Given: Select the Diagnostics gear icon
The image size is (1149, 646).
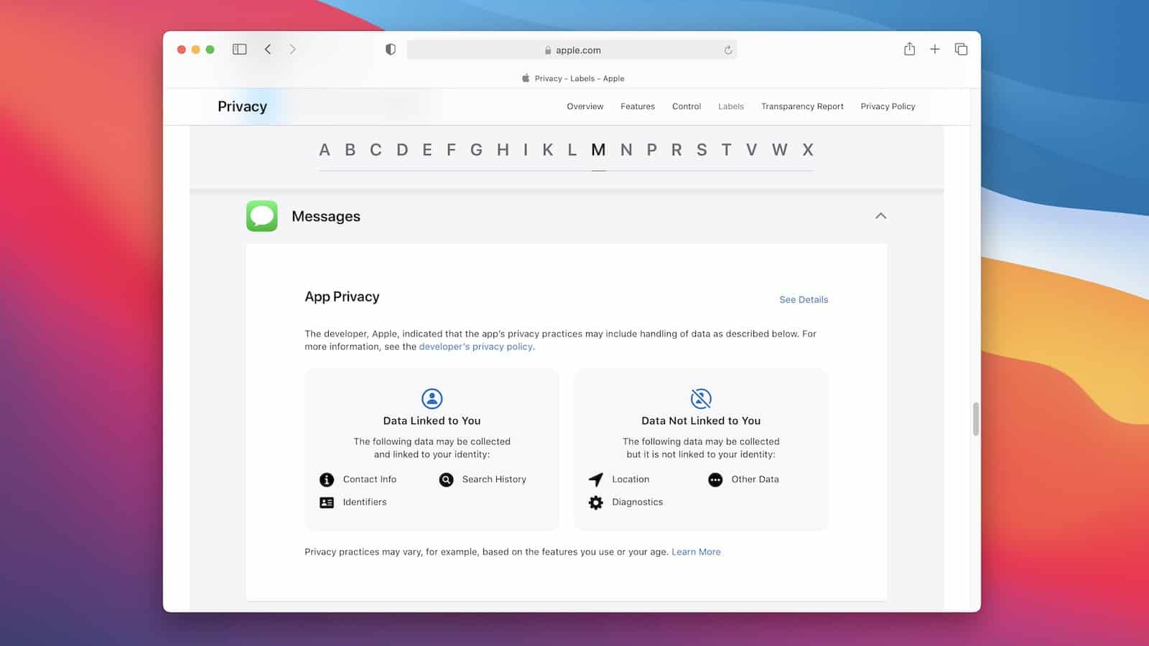Looking at the screenshot, I should [596, 502].
